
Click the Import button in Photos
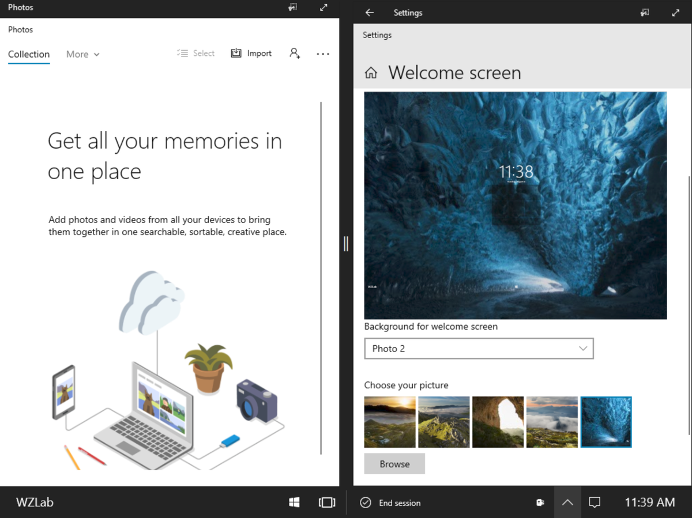[x=251, y=53]
